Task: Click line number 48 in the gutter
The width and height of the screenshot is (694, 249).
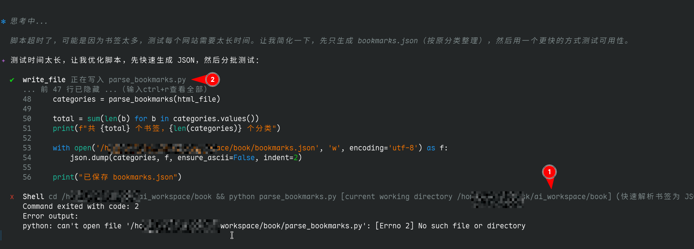Action: click(x=27, y=99)
